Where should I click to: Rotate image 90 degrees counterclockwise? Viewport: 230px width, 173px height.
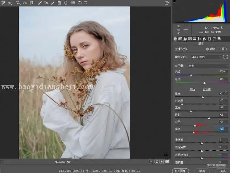pyautogui.click(x=80, y=3)
